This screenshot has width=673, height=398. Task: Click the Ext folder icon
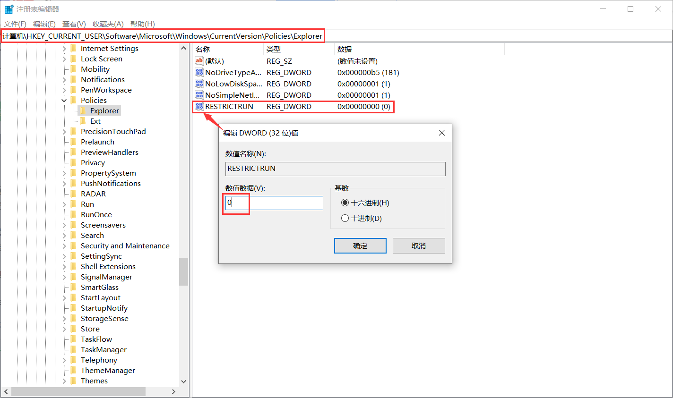(83, 121)
